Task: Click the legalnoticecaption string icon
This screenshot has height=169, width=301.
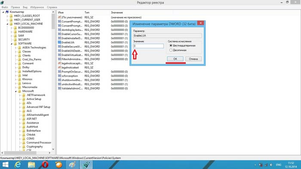Action: (x=59, y=63)
